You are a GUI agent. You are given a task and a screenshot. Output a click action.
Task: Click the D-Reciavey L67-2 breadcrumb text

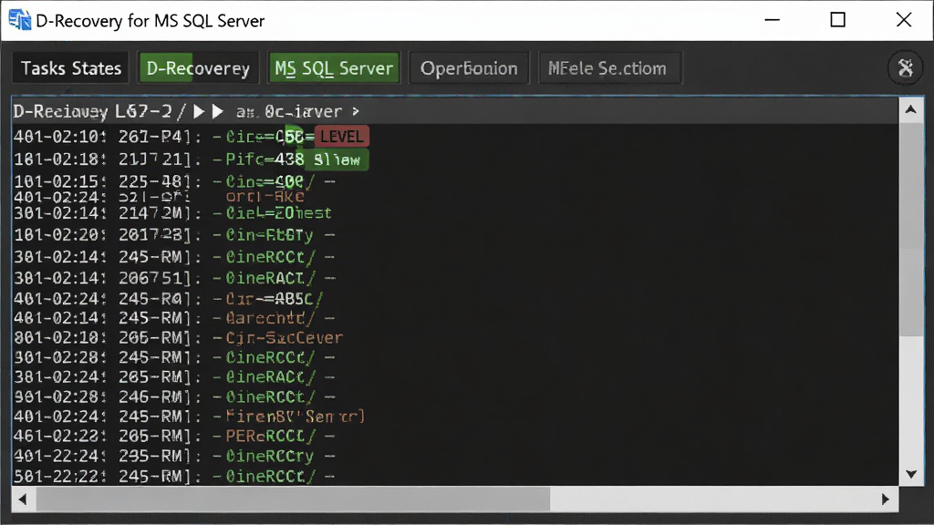(x=92, y=111)
